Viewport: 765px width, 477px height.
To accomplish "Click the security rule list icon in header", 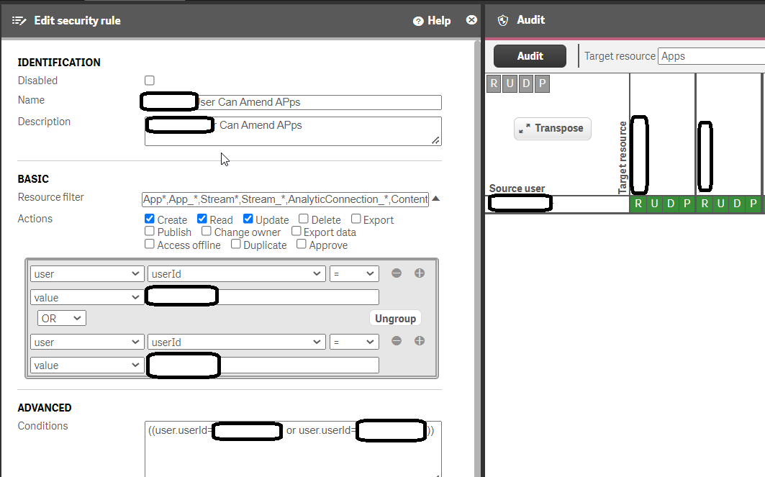I will [19, 20].
